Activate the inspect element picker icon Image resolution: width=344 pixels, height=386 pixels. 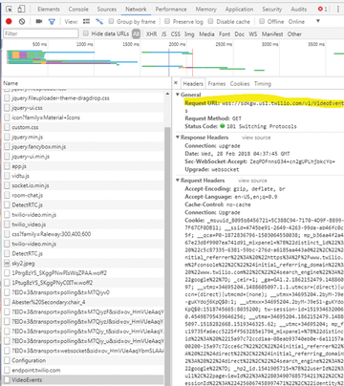[10, 10]
